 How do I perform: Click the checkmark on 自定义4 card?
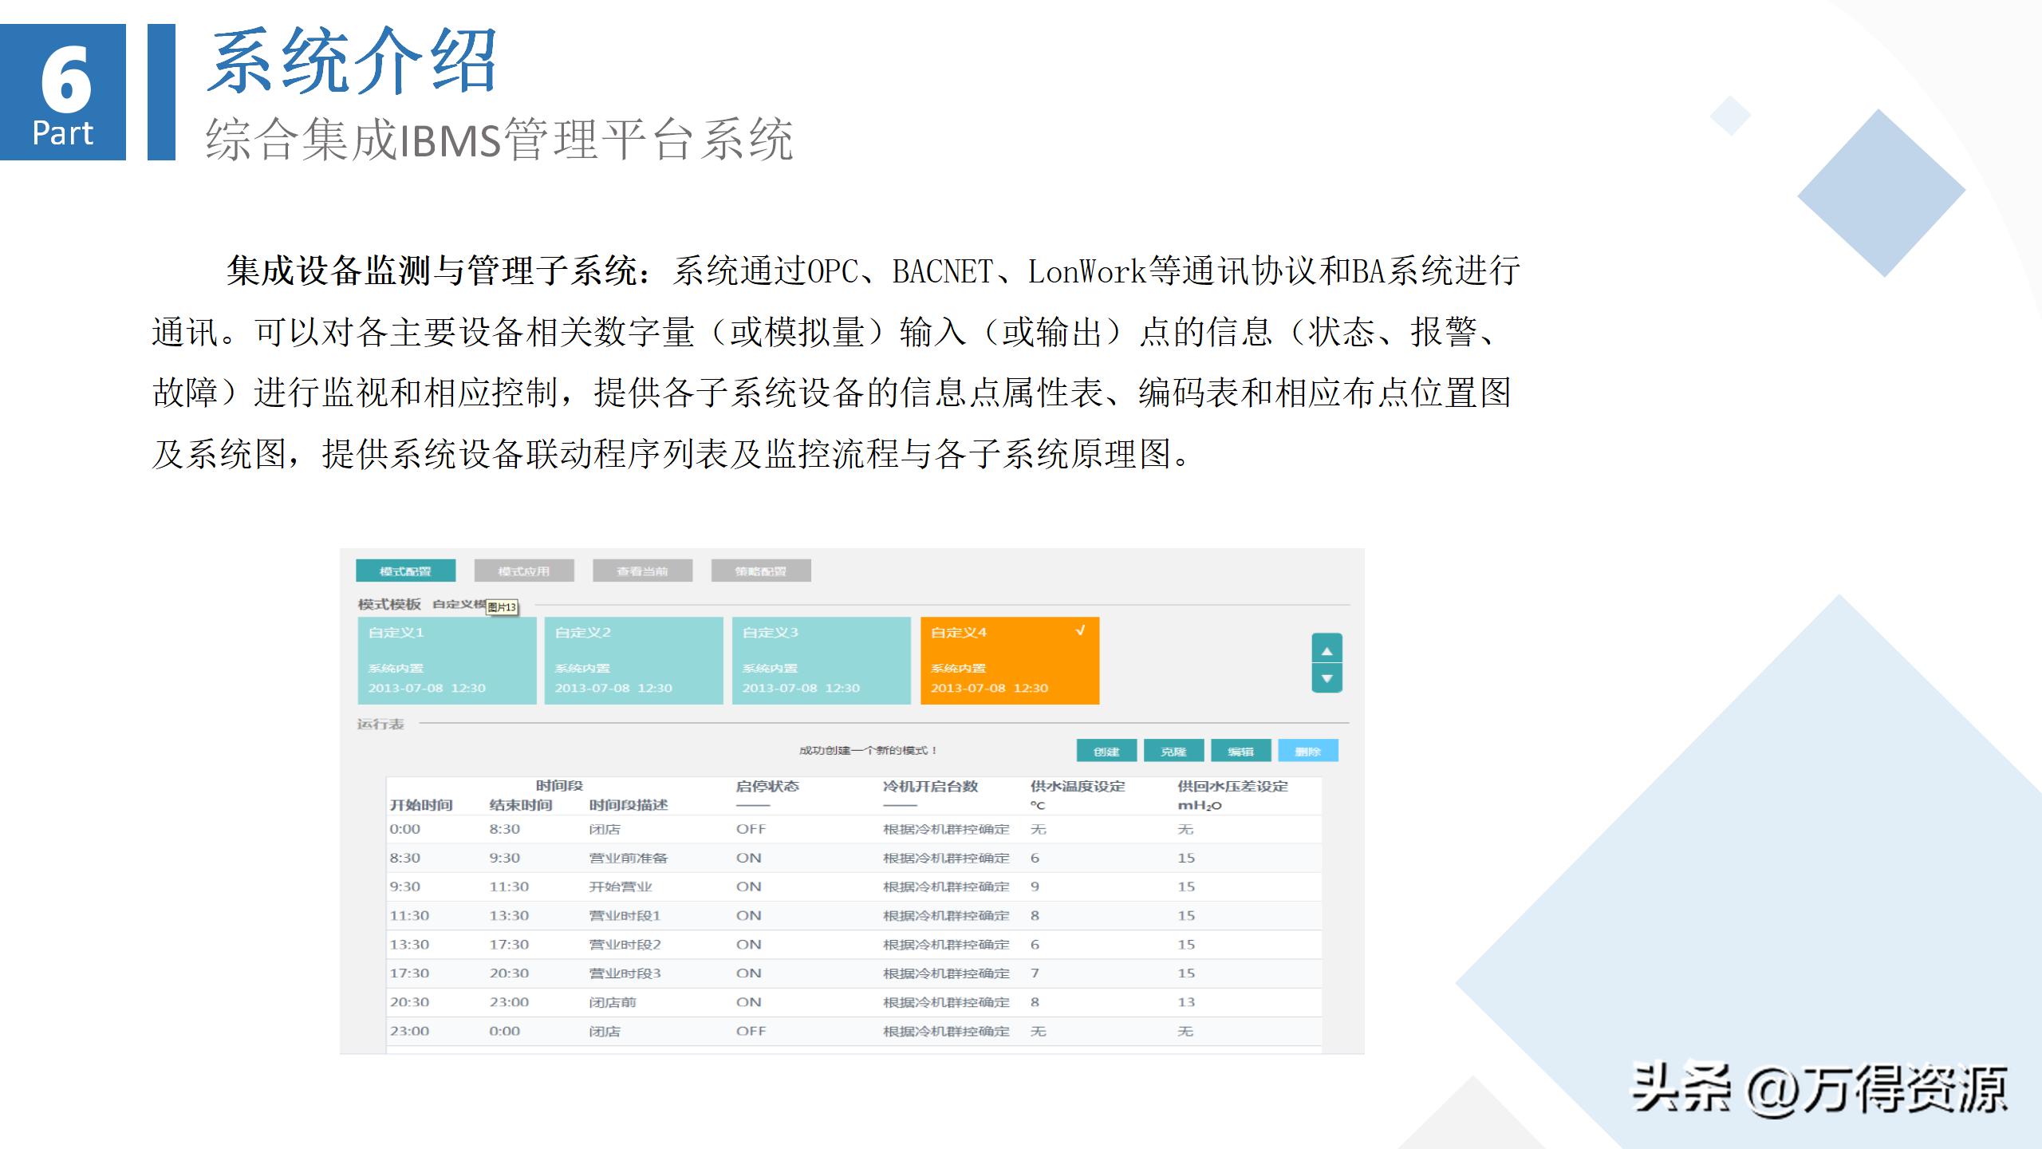[x=1081, y=630]
